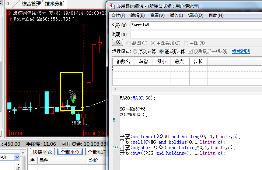Click the 全部账户 button
The height and width of the screenshot is (170, 262).
[96, 152]
